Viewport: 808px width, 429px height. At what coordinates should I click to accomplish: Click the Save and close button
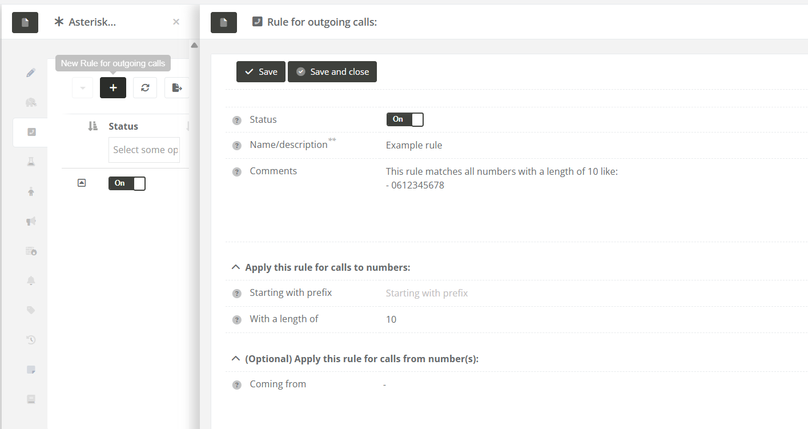pos(332,72)
